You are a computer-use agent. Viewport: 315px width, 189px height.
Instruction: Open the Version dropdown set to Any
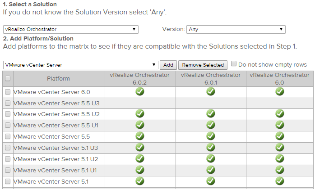[x=236, y=29]
